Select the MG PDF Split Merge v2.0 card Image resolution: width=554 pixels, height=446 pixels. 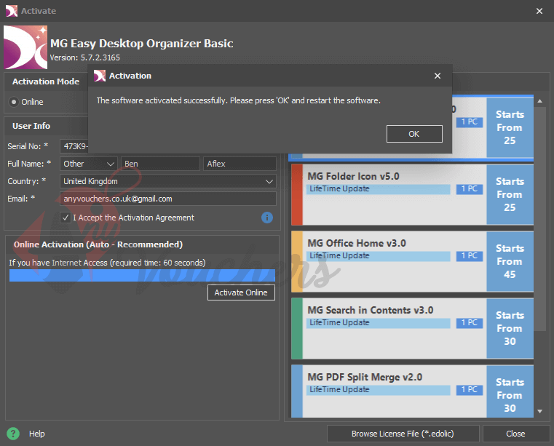click(x=412, y=391)
